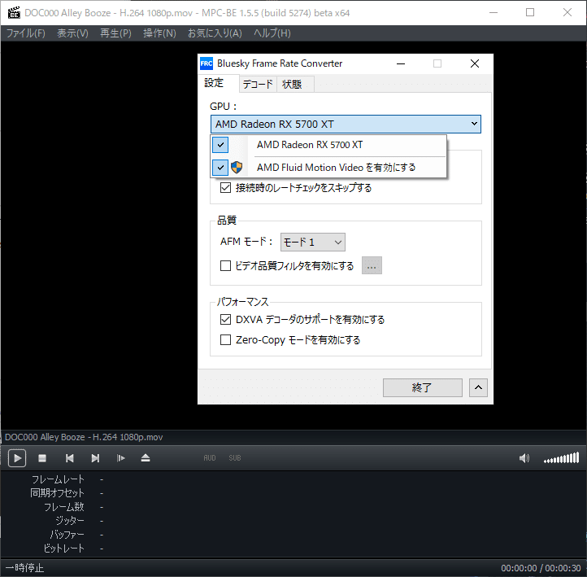
Task: Click the バッファー statistics label
Action: (67, 535)
